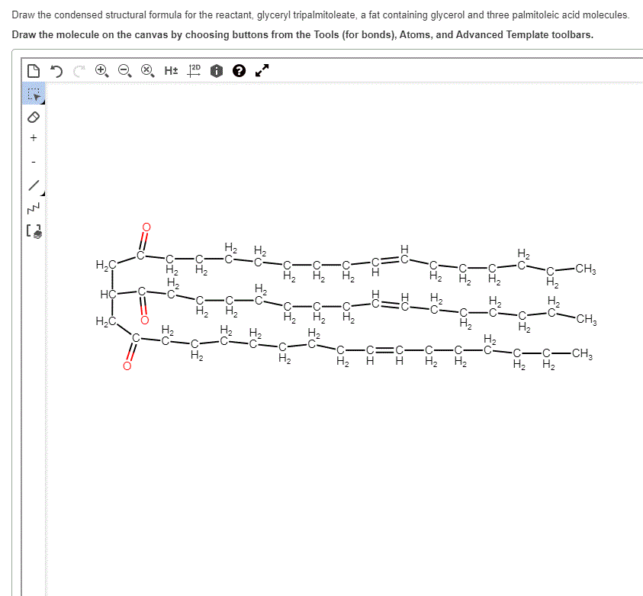View structure information via the hexagon icon
Screen dimensions: 643x596
pyautogui.click(x=215, y=69)
